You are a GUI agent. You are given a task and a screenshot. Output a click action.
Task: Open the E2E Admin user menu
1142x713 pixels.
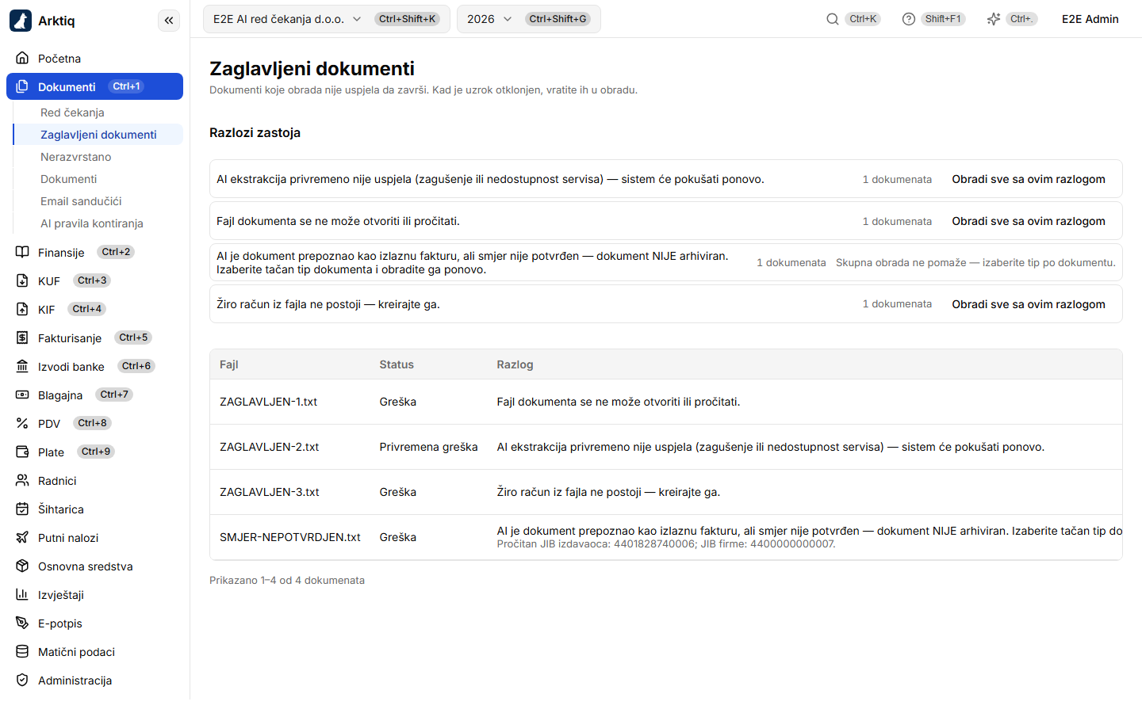[1090, 19]
